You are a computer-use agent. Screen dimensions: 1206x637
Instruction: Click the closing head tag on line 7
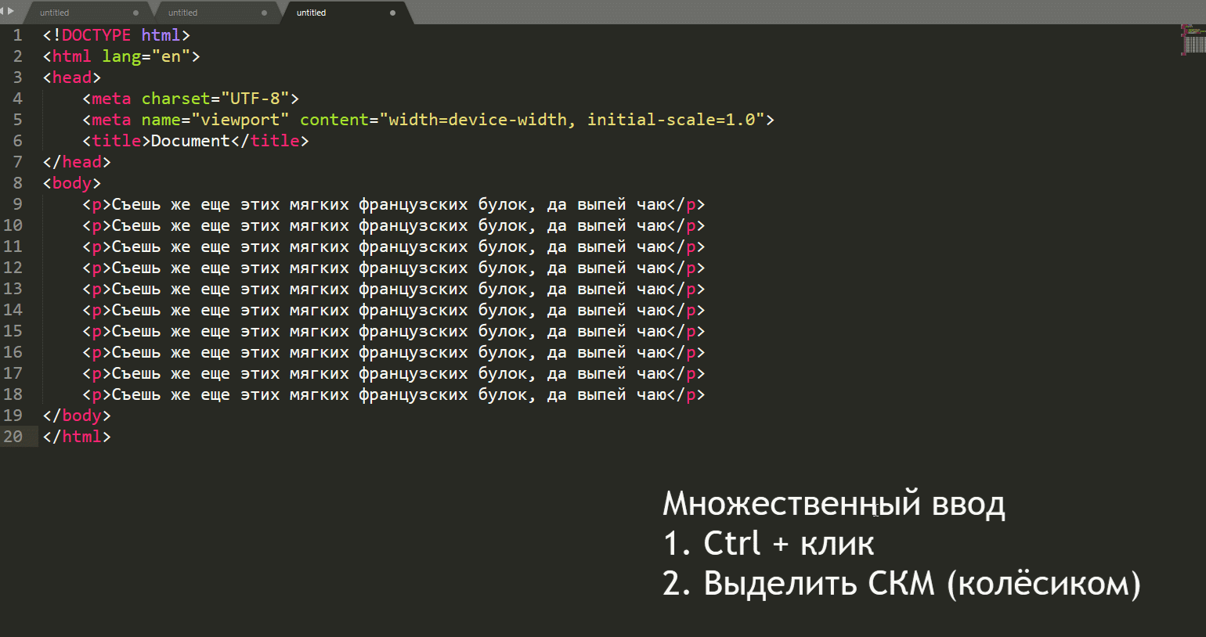[x=77, y=162]
